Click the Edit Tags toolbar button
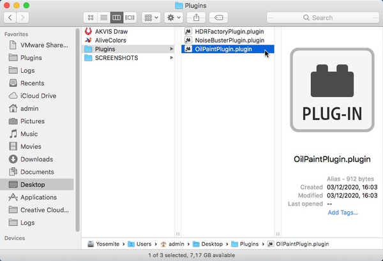The height and width of the screenshot is (261, 383). coord(218,18)
